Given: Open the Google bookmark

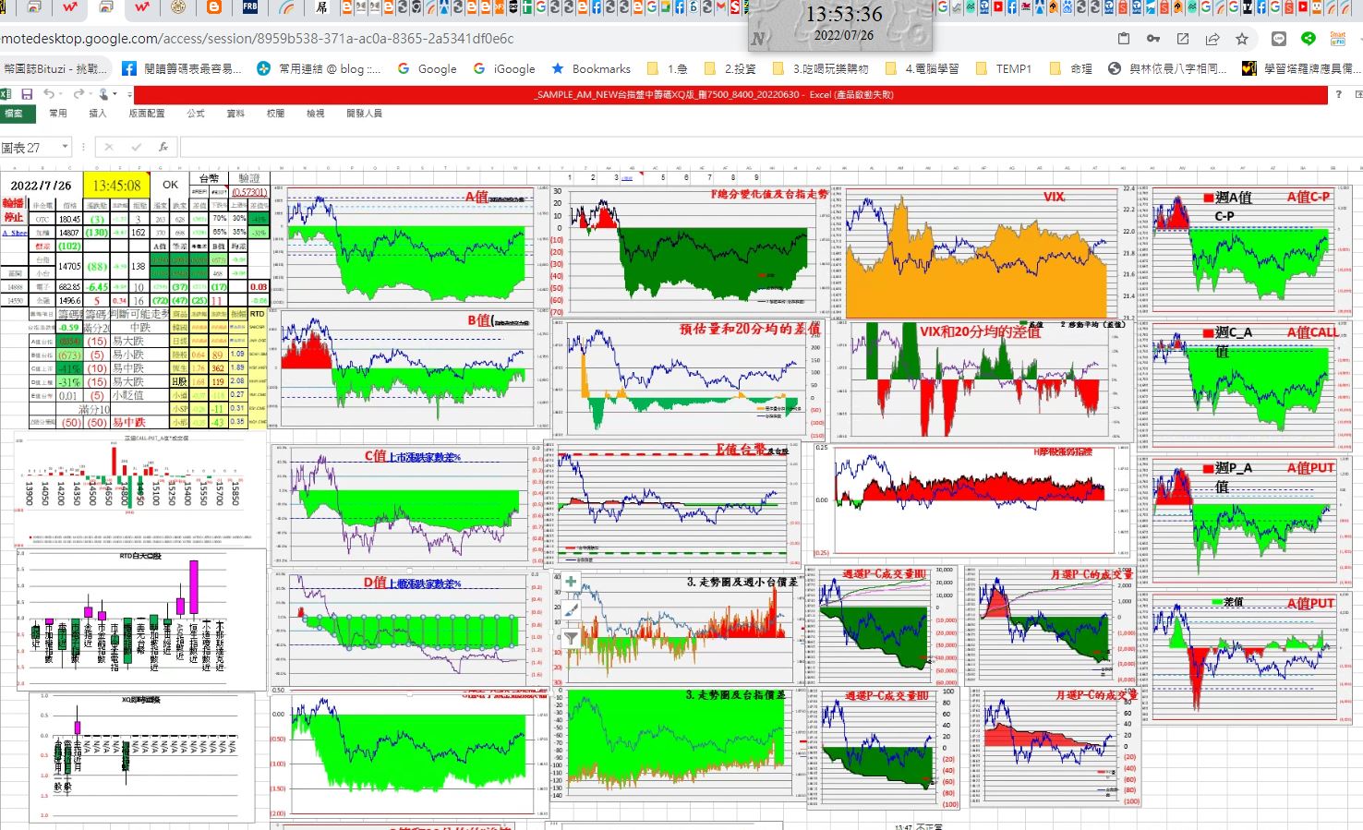Looking at the screenshot, I should tap(427, 68).
